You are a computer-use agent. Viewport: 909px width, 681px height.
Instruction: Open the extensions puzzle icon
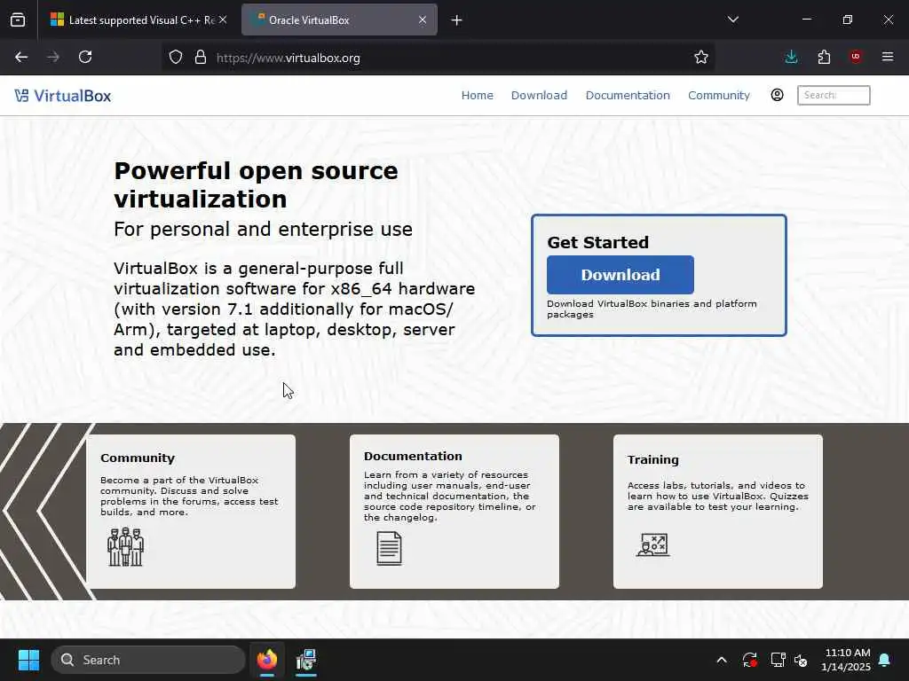pos(824,57)
